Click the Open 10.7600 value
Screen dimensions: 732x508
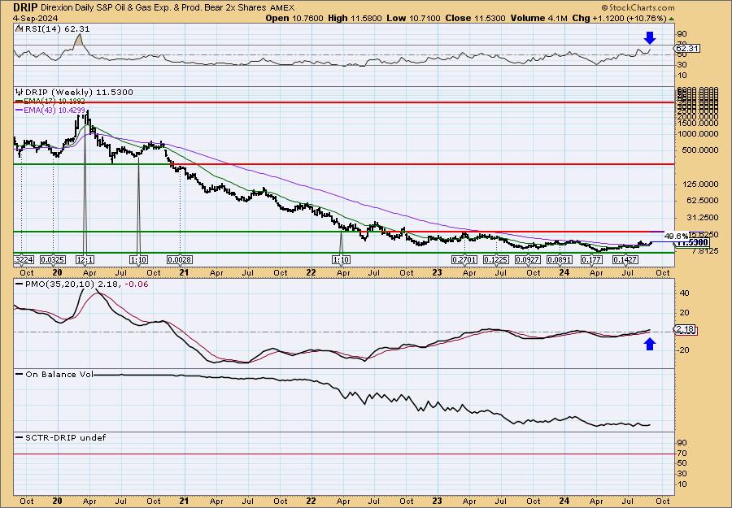pyautogui.click(x=294, y=18)
